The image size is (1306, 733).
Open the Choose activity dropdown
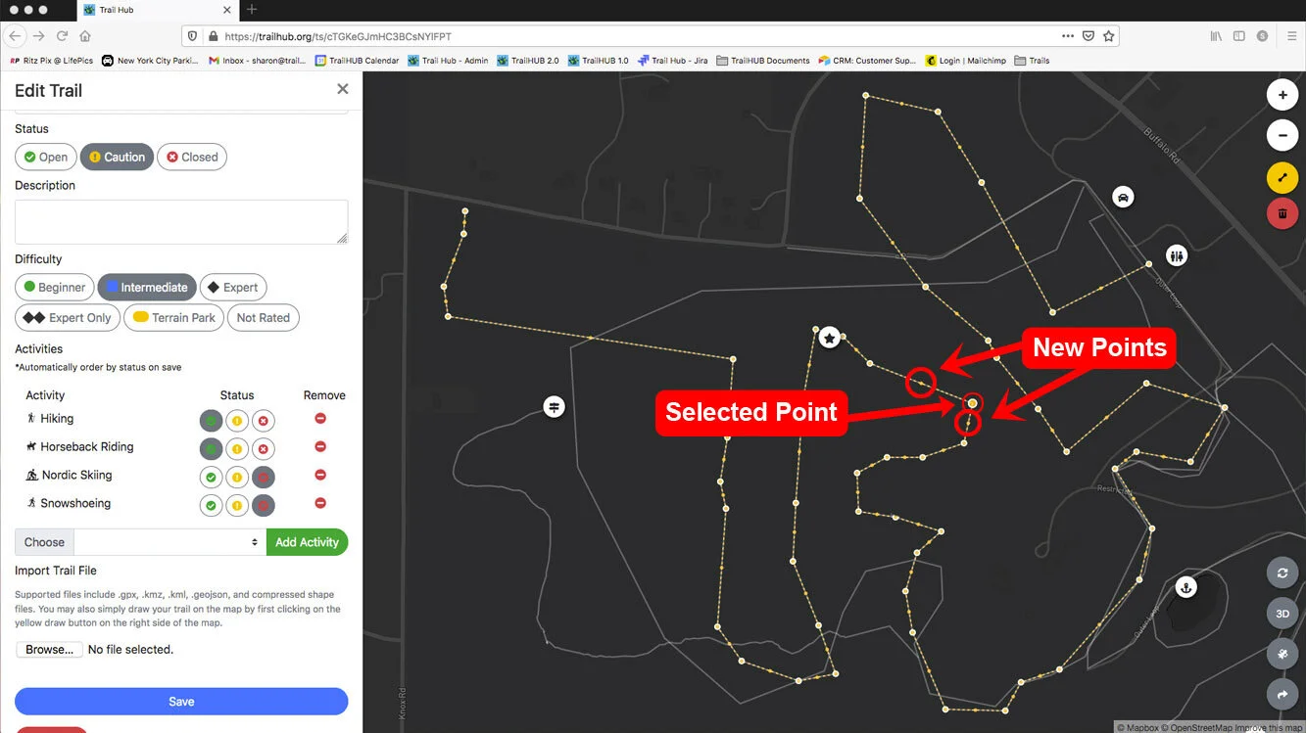point(169,542)
